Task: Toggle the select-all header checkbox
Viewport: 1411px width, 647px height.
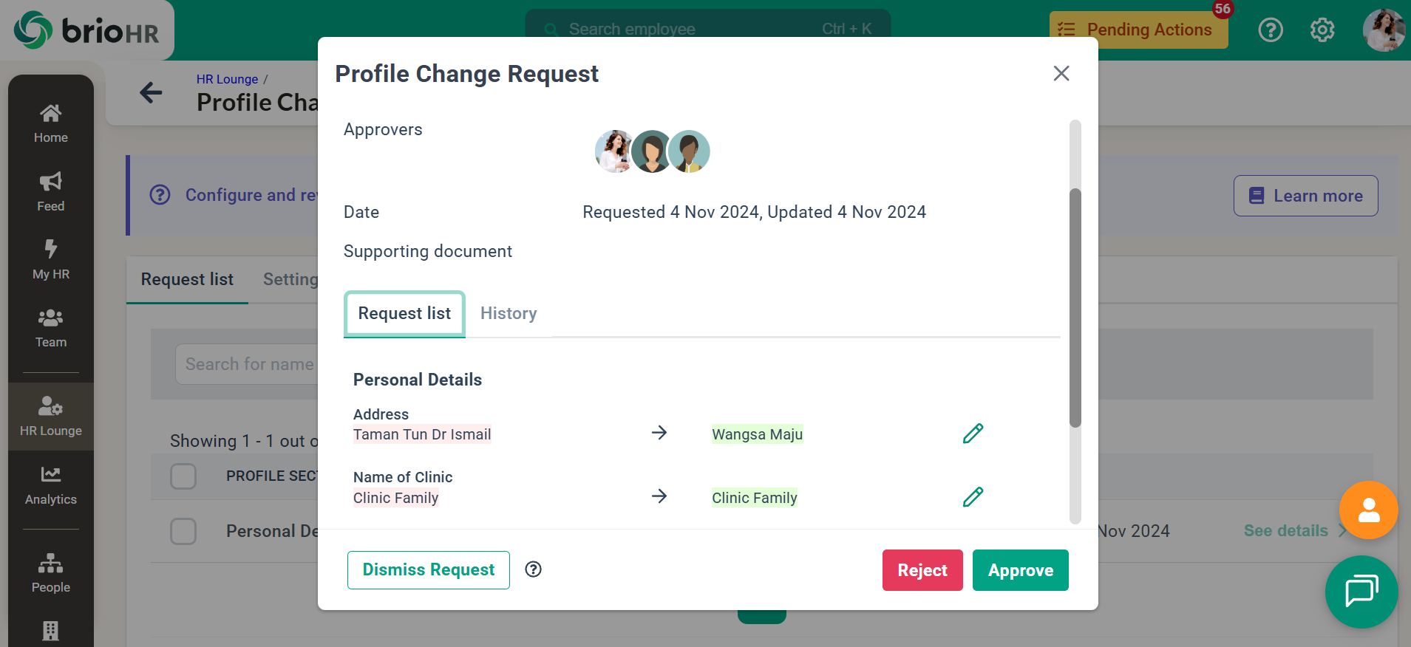Action: pyautogui.click(x=183, y=476)
